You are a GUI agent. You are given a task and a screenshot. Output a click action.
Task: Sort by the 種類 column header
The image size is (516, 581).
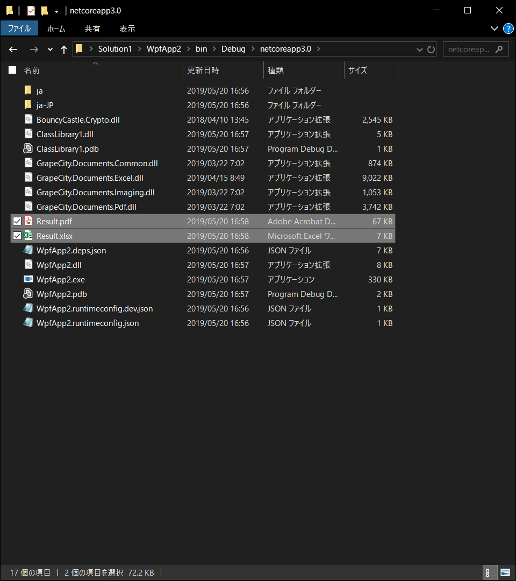(x=304, y=70)
